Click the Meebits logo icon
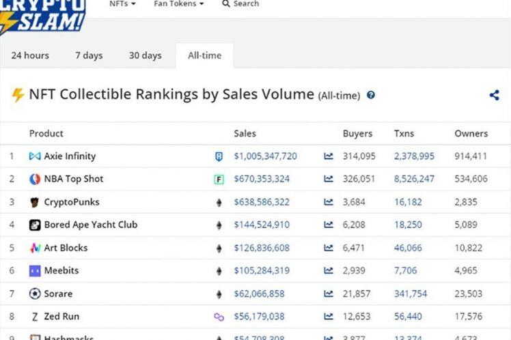511x340 pixels. 35,271
